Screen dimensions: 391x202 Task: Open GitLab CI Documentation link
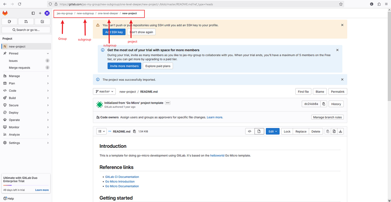(x=122, y=177)
